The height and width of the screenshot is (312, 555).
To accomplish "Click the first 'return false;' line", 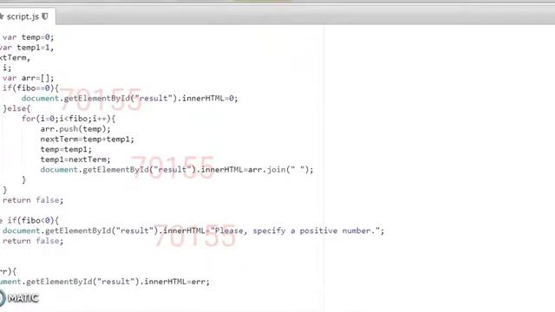I will pyautogui.click(x=33, y=200).
